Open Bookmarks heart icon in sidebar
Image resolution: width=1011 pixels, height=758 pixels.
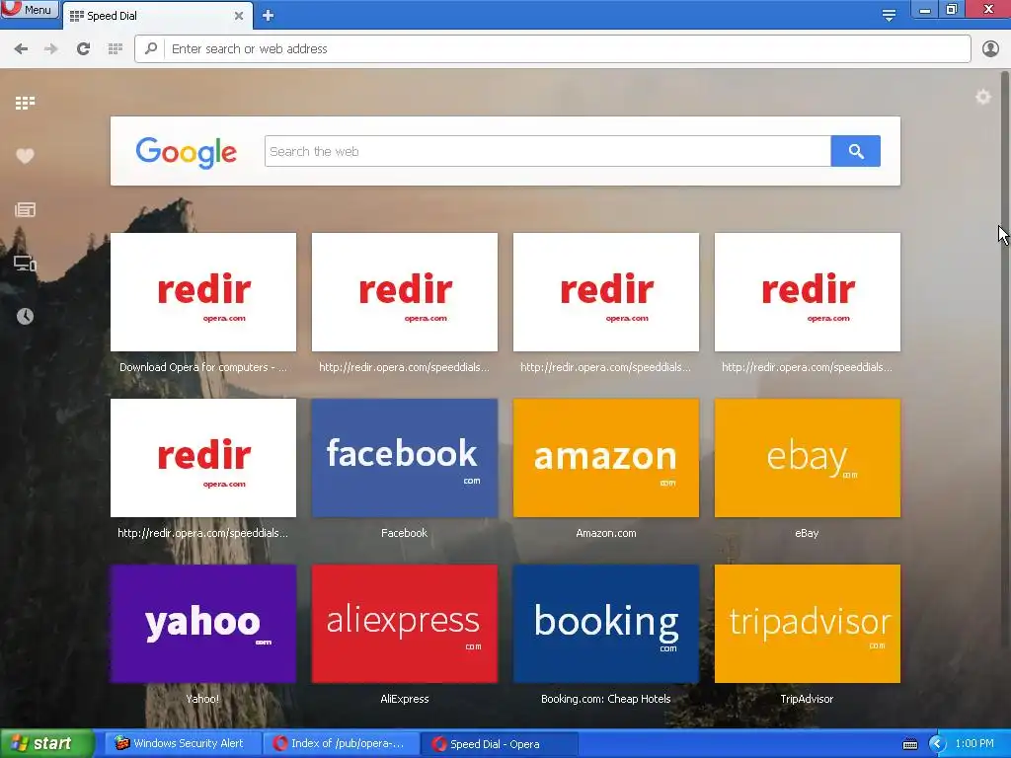point(25,156)
